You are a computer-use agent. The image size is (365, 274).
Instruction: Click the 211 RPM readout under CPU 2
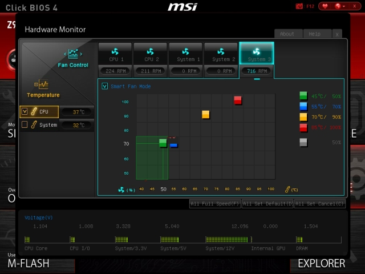[x=151, y=71]
